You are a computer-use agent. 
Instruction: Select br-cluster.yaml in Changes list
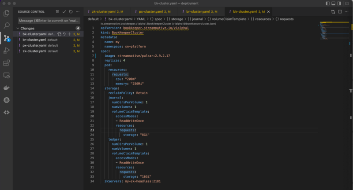tap(34, 40)
